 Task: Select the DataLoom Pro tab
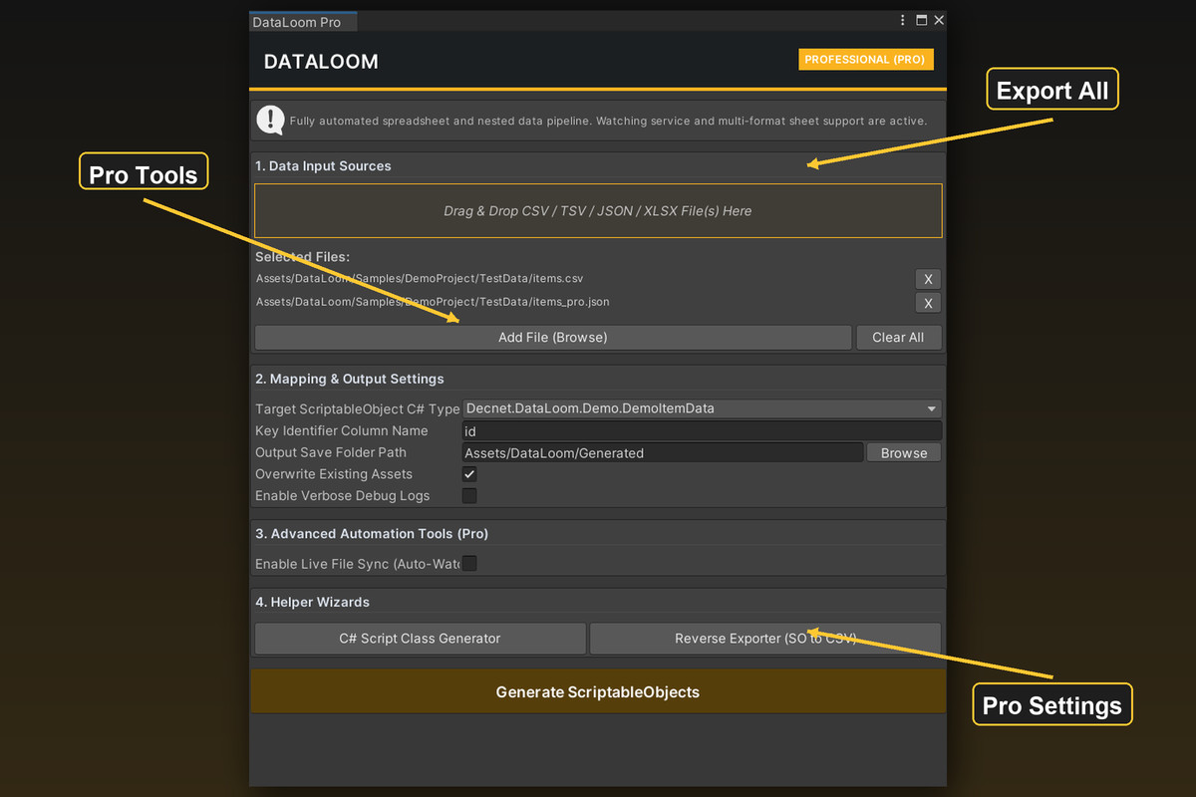(x=302, y=22)
